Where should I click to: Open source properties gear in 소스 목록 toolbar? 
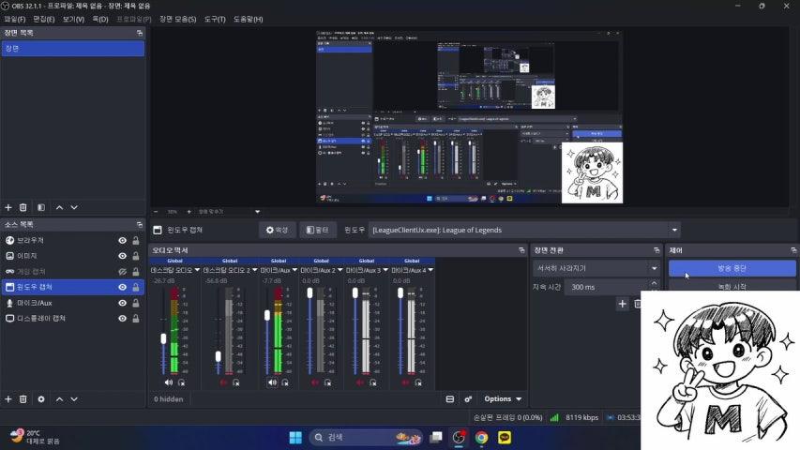40,398
